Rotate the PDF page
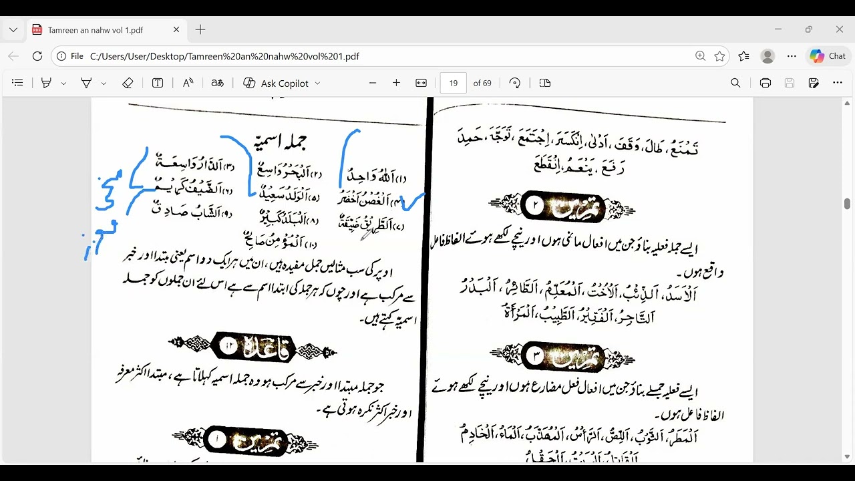855x481 pixels. point(514,83)
